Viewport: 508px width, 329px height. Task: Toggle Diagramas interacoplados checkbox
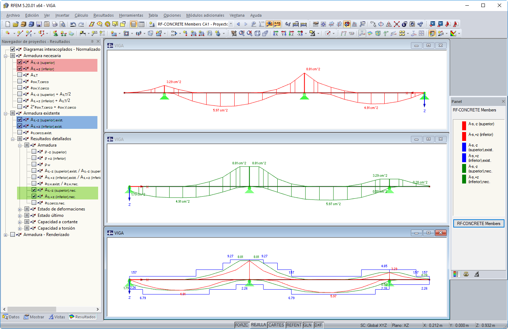click(12, 49)
